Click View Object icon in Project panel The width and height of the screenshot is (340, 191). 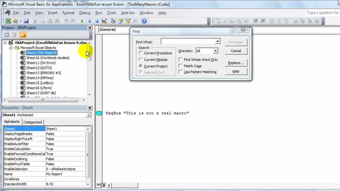[x=14, y=35]
